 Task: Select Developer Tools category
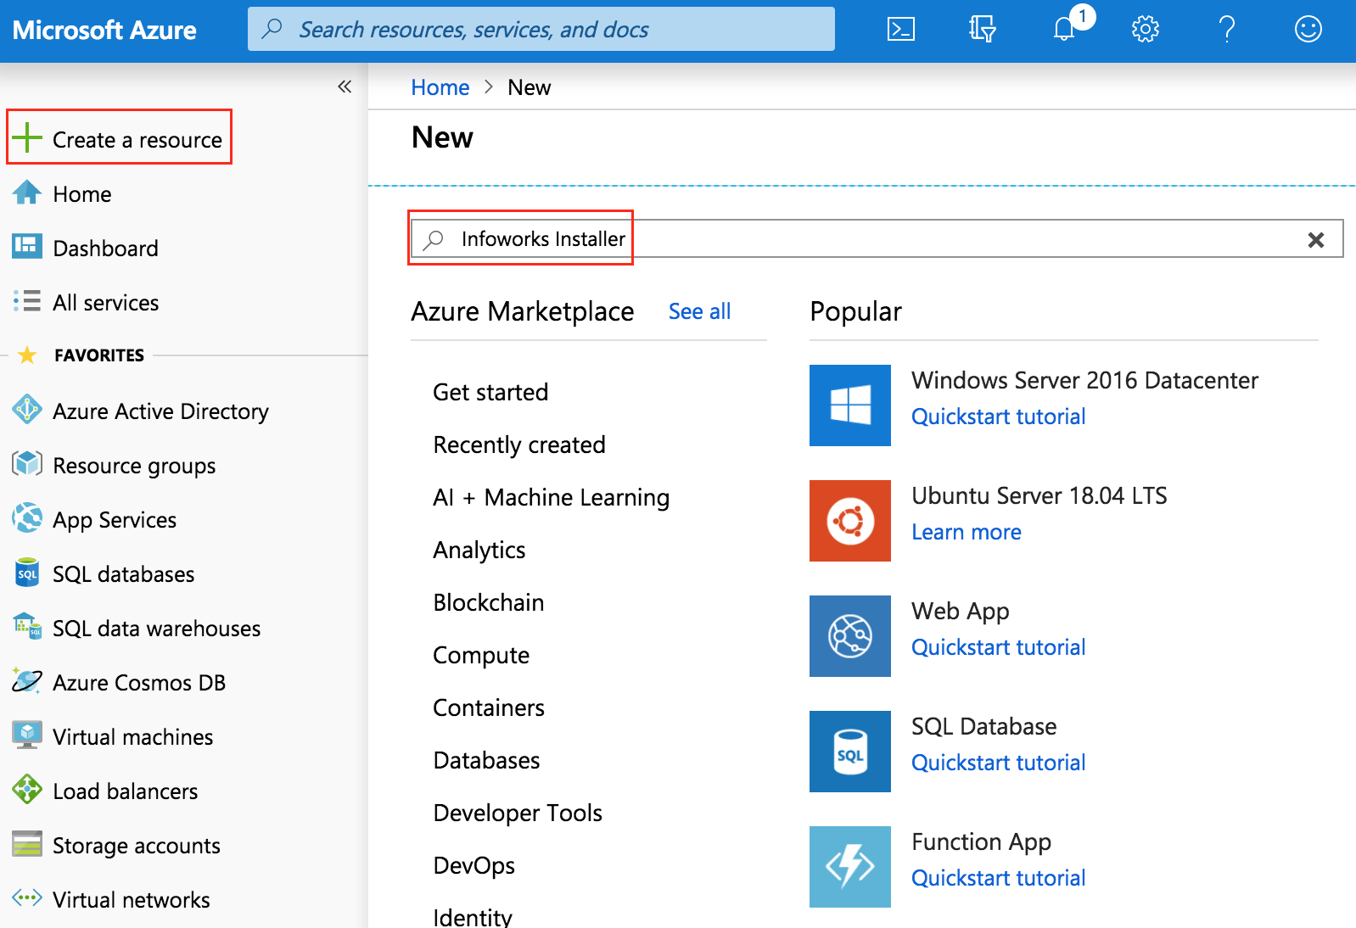coord(518,813)
